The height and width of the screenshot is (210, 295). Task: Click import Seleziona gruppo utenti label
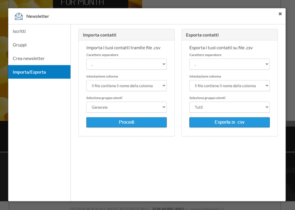click(x=104, y=98)
